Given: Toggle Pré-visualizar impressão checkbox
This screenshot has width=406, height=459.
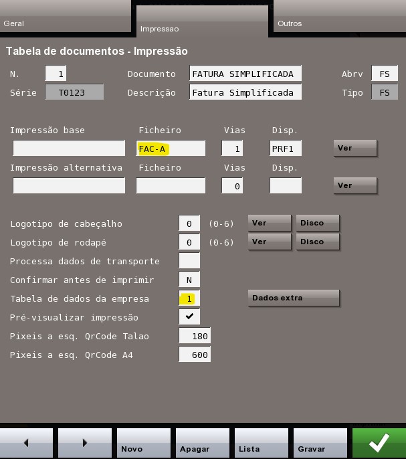Looking at the screenshot, I should 189,316.
